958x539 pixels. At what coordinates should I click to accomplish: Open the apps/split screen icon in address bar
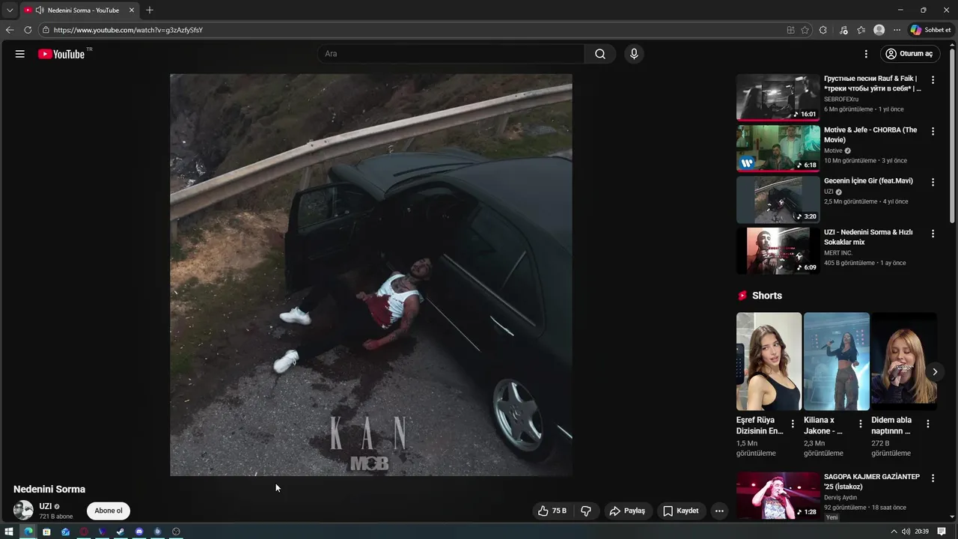790,30
